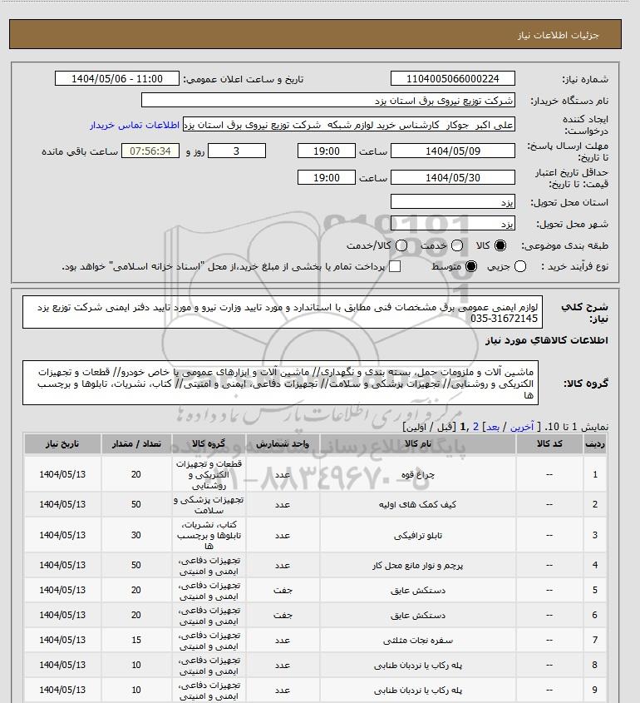Click the delivery city field یزد
This screenshot has height=703, width=640.
coord(453,223)
